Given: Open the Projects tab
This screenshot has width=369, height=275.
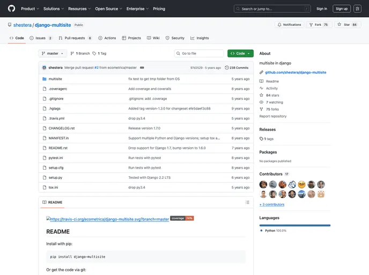Looking at the screenshot, I should 131,38.
